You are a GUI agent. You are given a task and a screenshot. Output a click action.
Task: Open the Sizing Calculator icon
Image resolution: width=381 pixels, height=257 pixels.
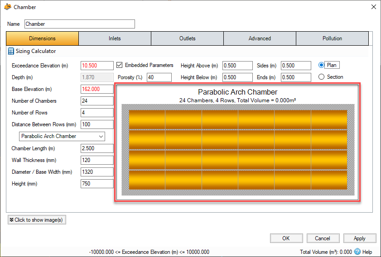11,51
